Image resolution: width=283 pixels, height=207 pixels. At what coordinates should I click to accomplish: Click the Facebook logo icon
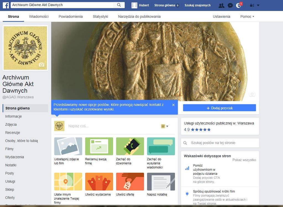click(6, 5)
